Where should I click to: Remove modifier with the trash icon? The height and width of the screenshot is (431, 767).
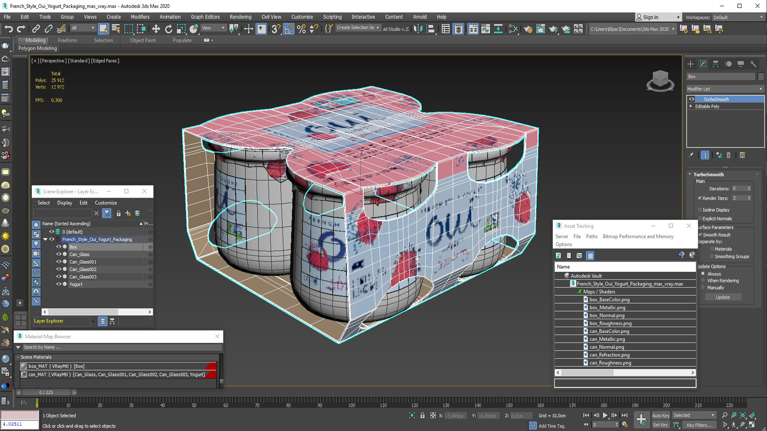click(x=728, y=155)
